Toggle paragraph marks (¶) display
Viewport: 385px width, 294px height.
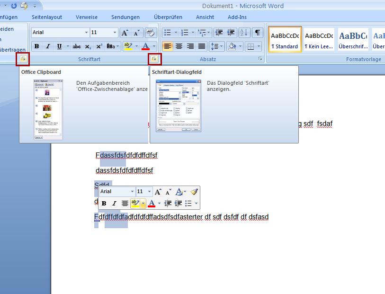257,32
